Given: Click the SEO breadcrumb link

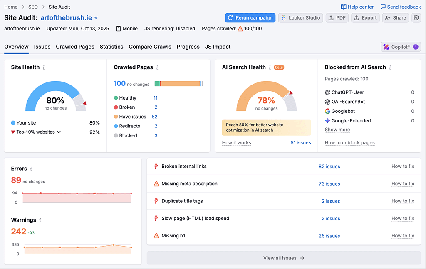Looking at the screenshot, I should click(x=33, y=7).
